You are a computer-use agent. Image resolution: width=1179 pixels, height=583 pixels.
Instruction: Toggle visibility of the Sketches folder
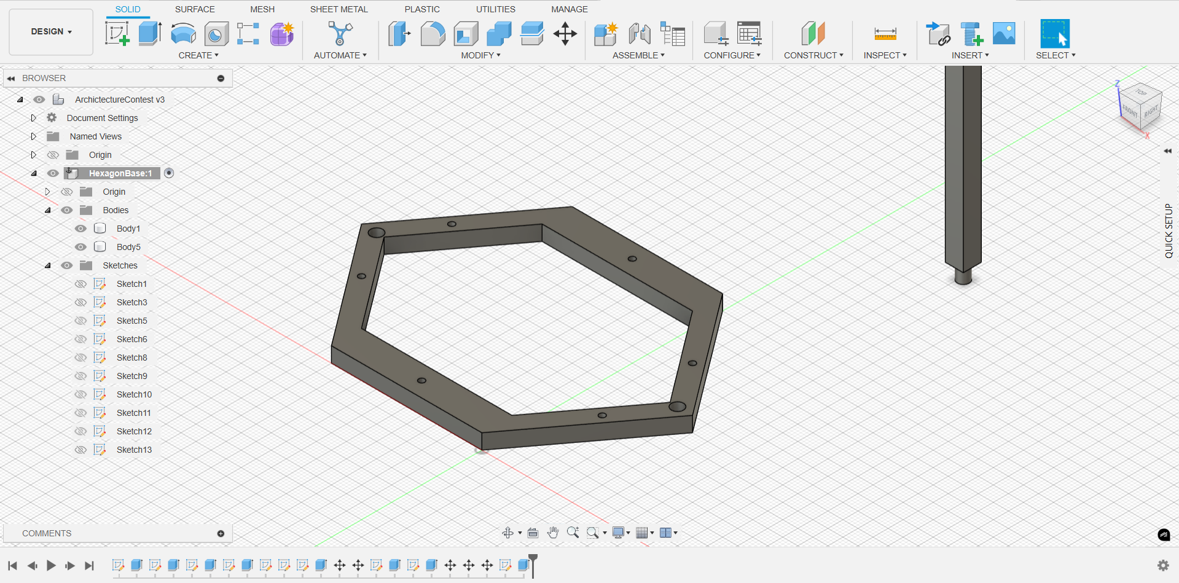tap(67, 265)
